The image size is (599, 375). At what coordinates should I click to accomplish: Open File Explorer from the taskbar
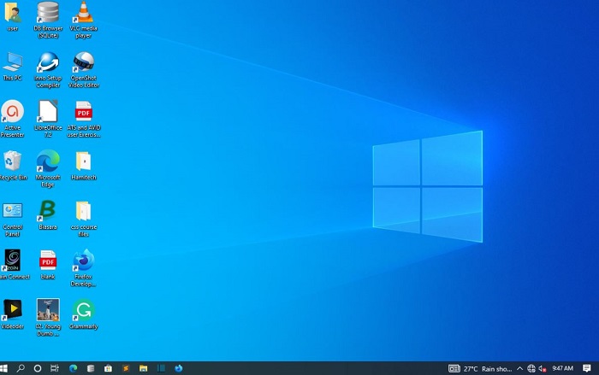[x=143, y=368]
